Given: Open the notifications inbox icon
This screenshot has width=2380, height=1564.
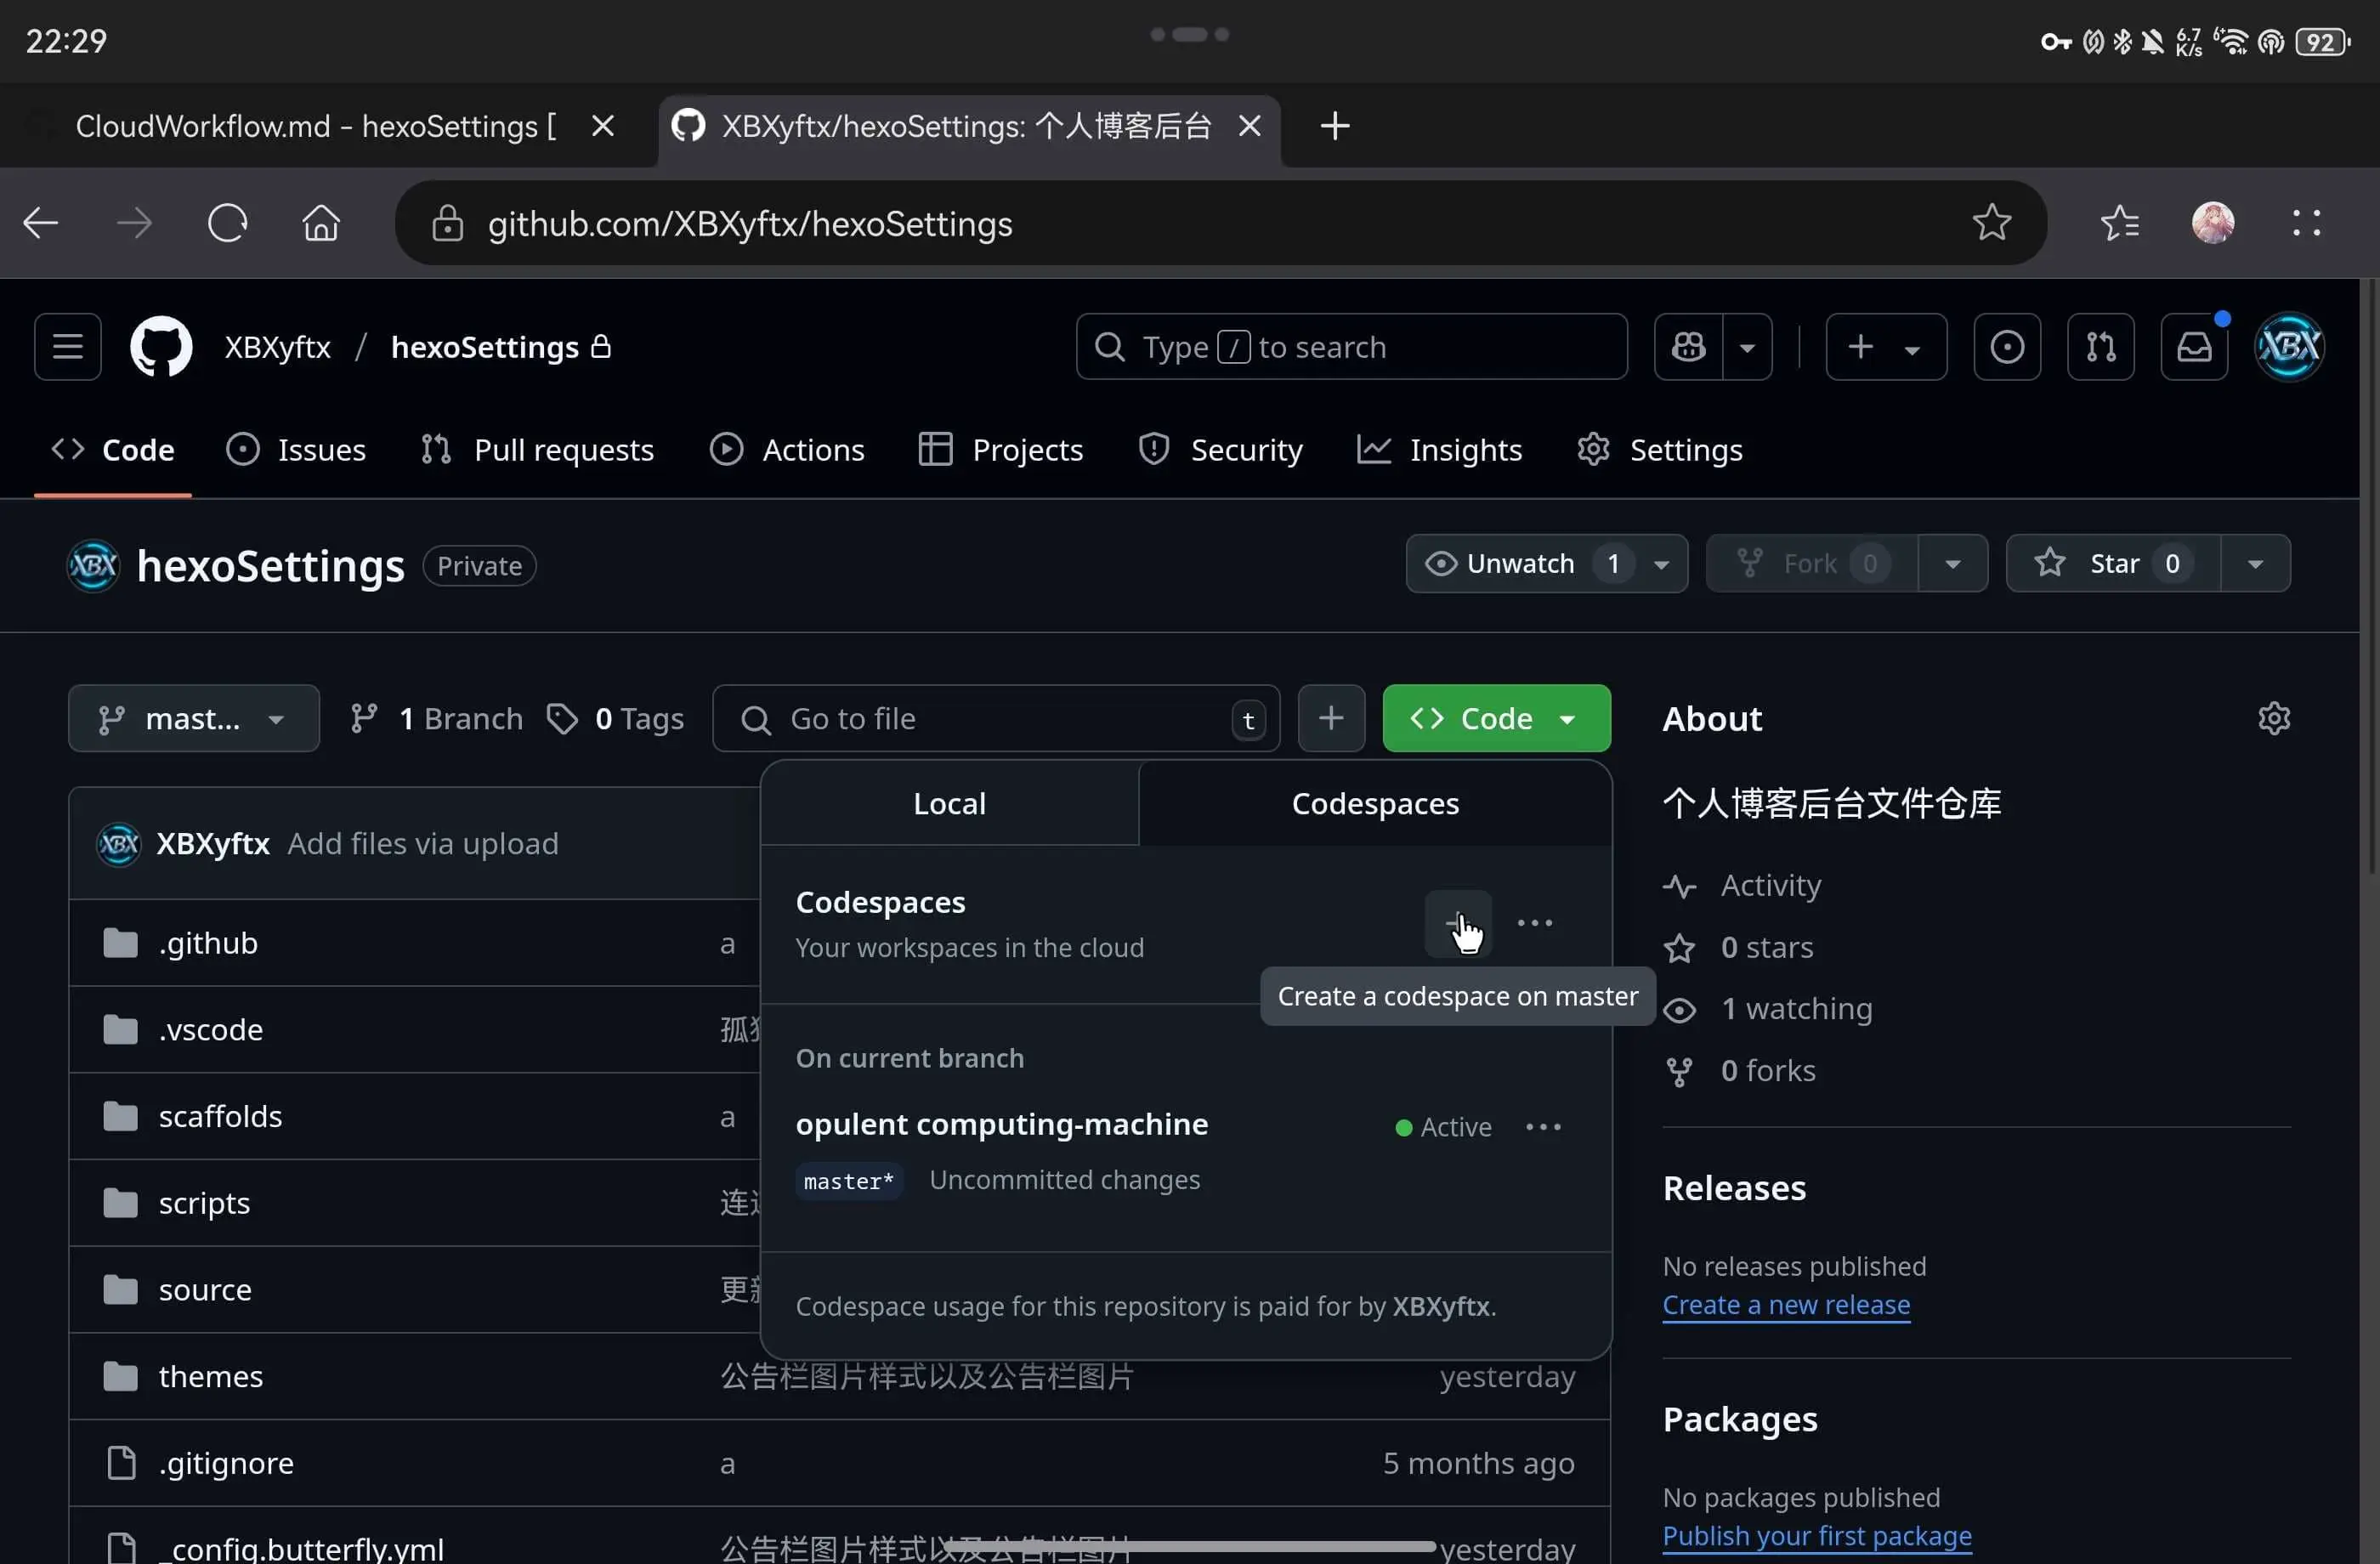Looking at the screenshot, I should pyautogui.click(x=2194, y=347).
